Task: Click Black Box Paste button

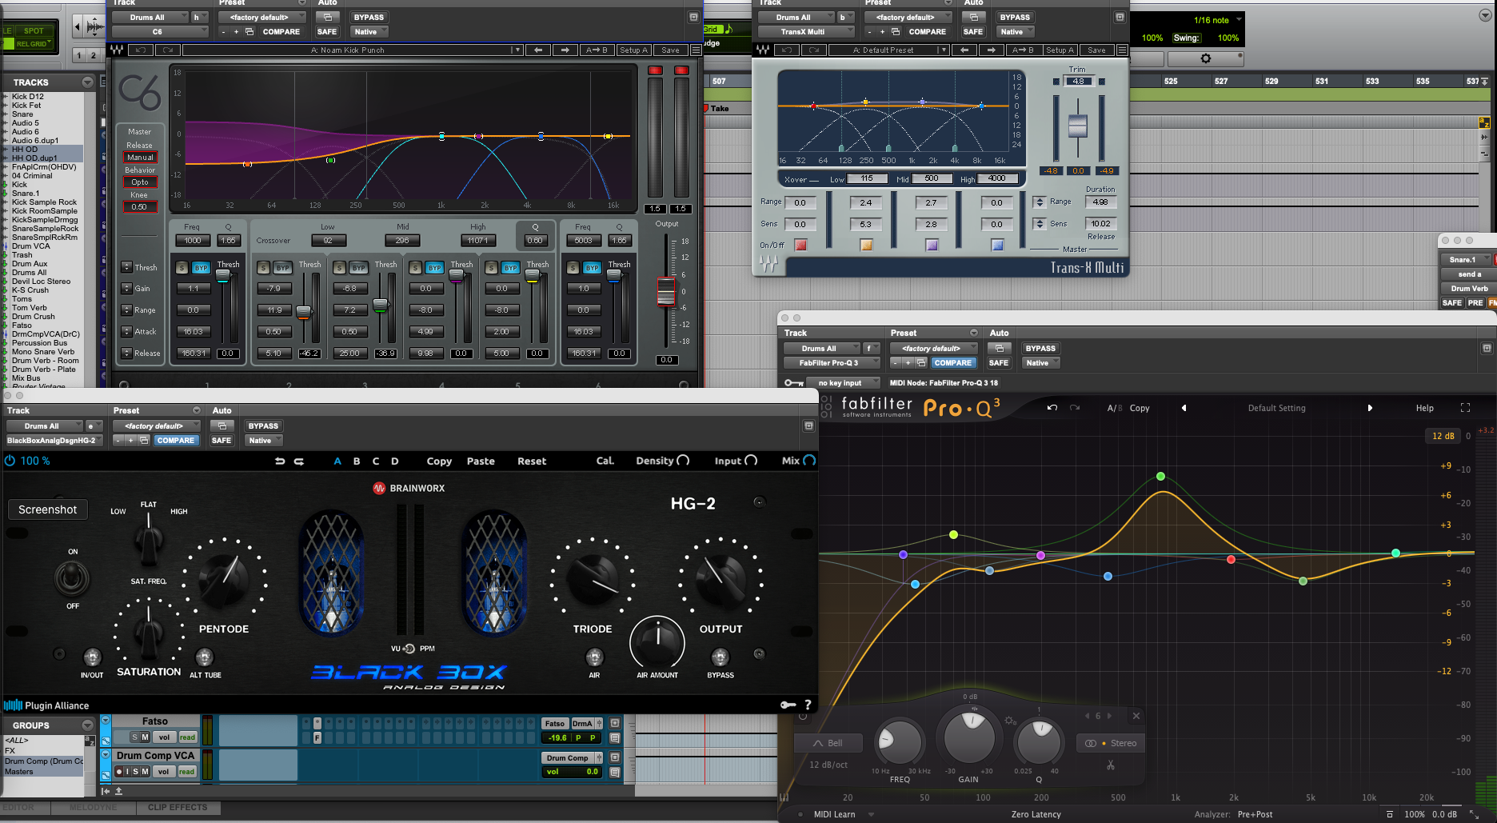Action: pos(481,461)
